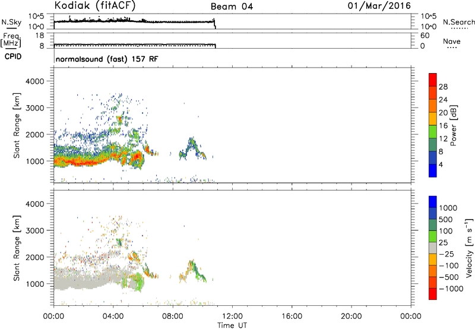The width and height of the screenshot is (475, 329).
Task: Click the 2000 tick on velocity panel
Action: point(34,257)
